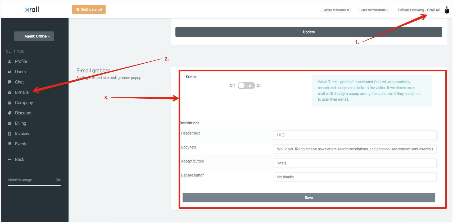Click the Users group icon in sidebar
This screenshot has width=453, height=223.
point(10,72)
